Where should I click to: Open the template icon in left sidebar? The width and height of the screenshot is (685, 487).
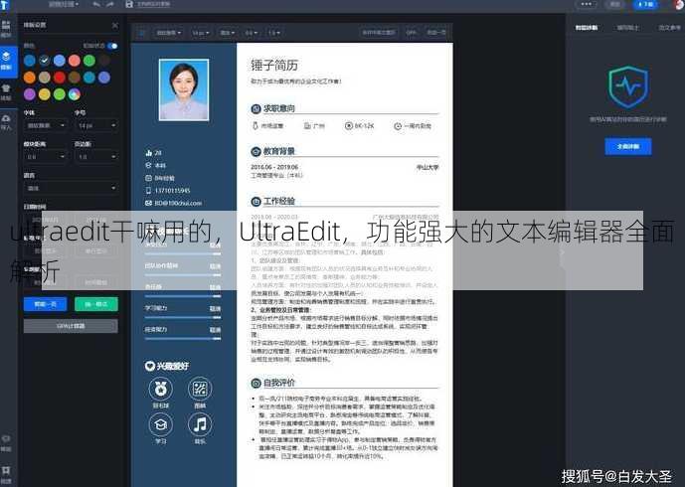pyautogui.click(x=6, y=29)
